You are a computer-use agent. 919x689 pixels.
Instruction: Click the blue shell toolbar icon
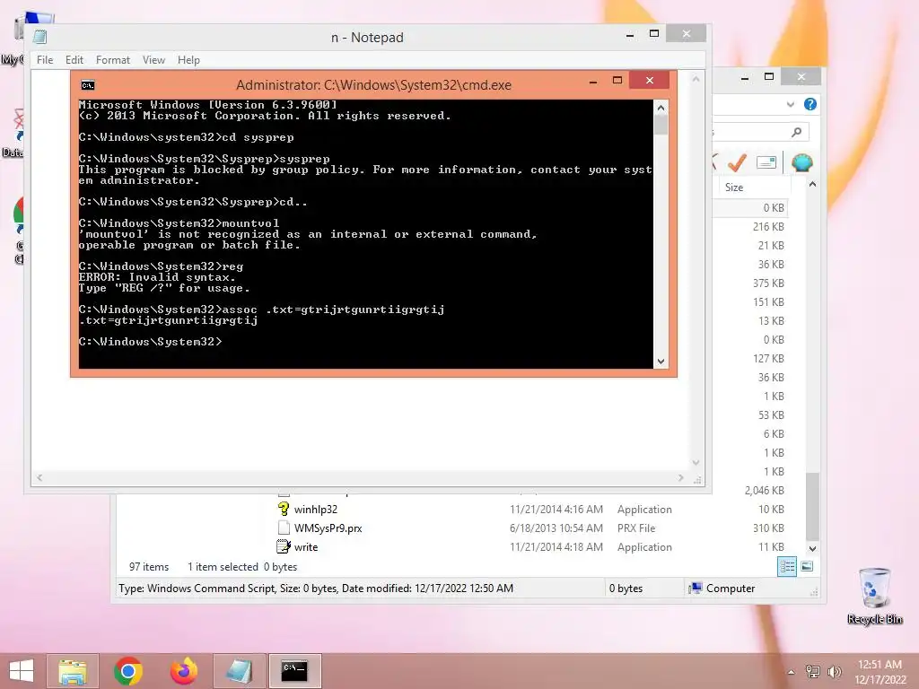point(801,162)
